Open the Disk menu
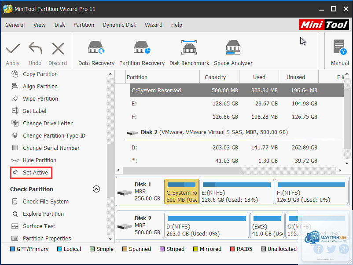This screenshot has height=265, width=353. 60,25
